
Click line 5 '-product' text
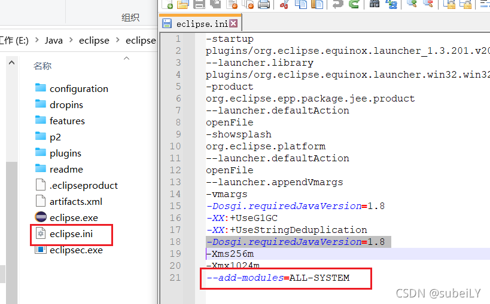230,87
